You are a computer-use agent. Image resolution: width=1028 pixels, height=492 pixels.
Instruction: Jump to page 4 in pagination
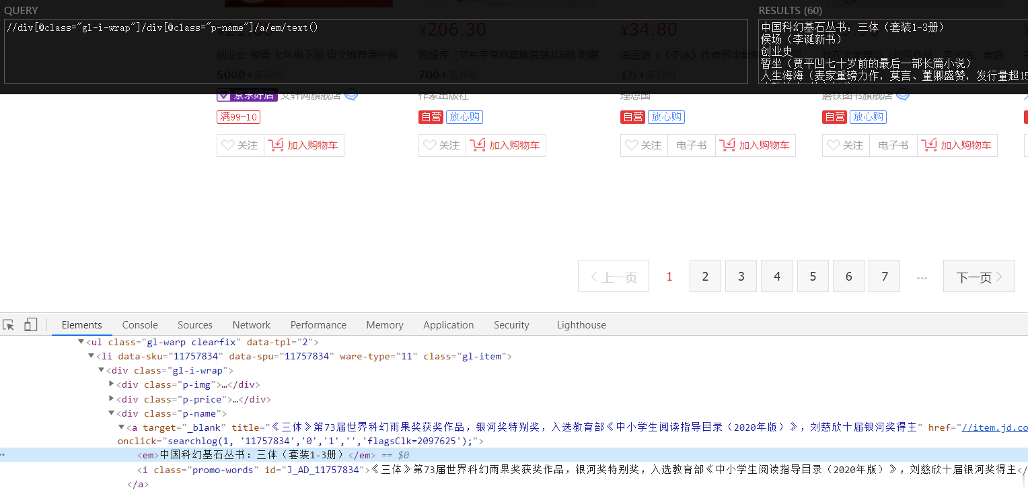(x=777, y=276)
